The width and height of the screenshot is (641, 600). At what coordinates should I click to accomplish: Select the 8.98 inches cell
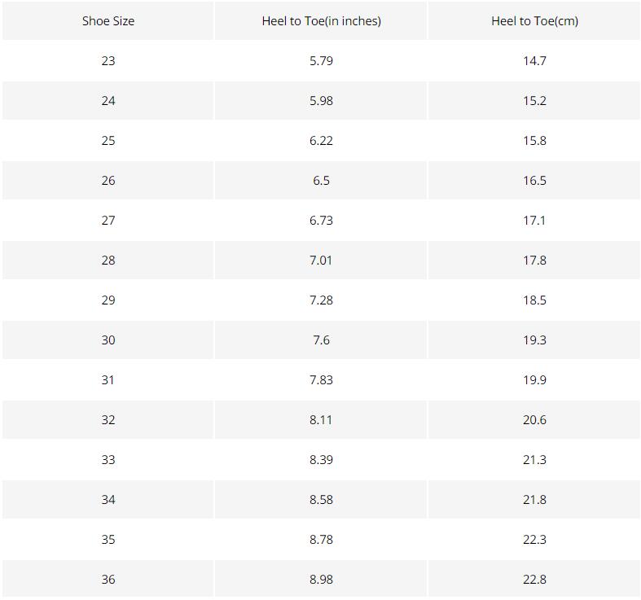pyautogui.click(x=321, y=580)
